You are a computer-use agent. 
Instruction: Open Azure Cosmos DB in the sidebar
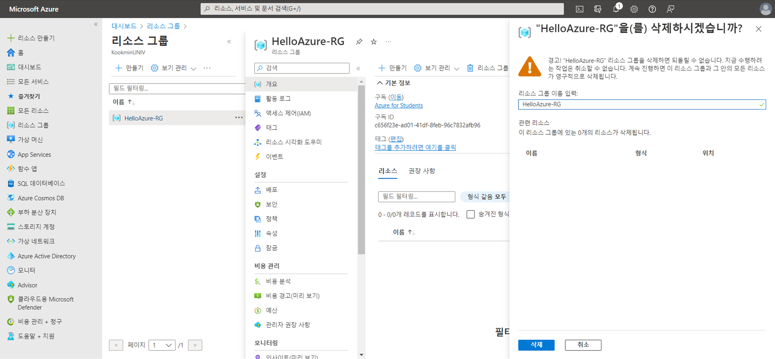(x=36, y=198)
